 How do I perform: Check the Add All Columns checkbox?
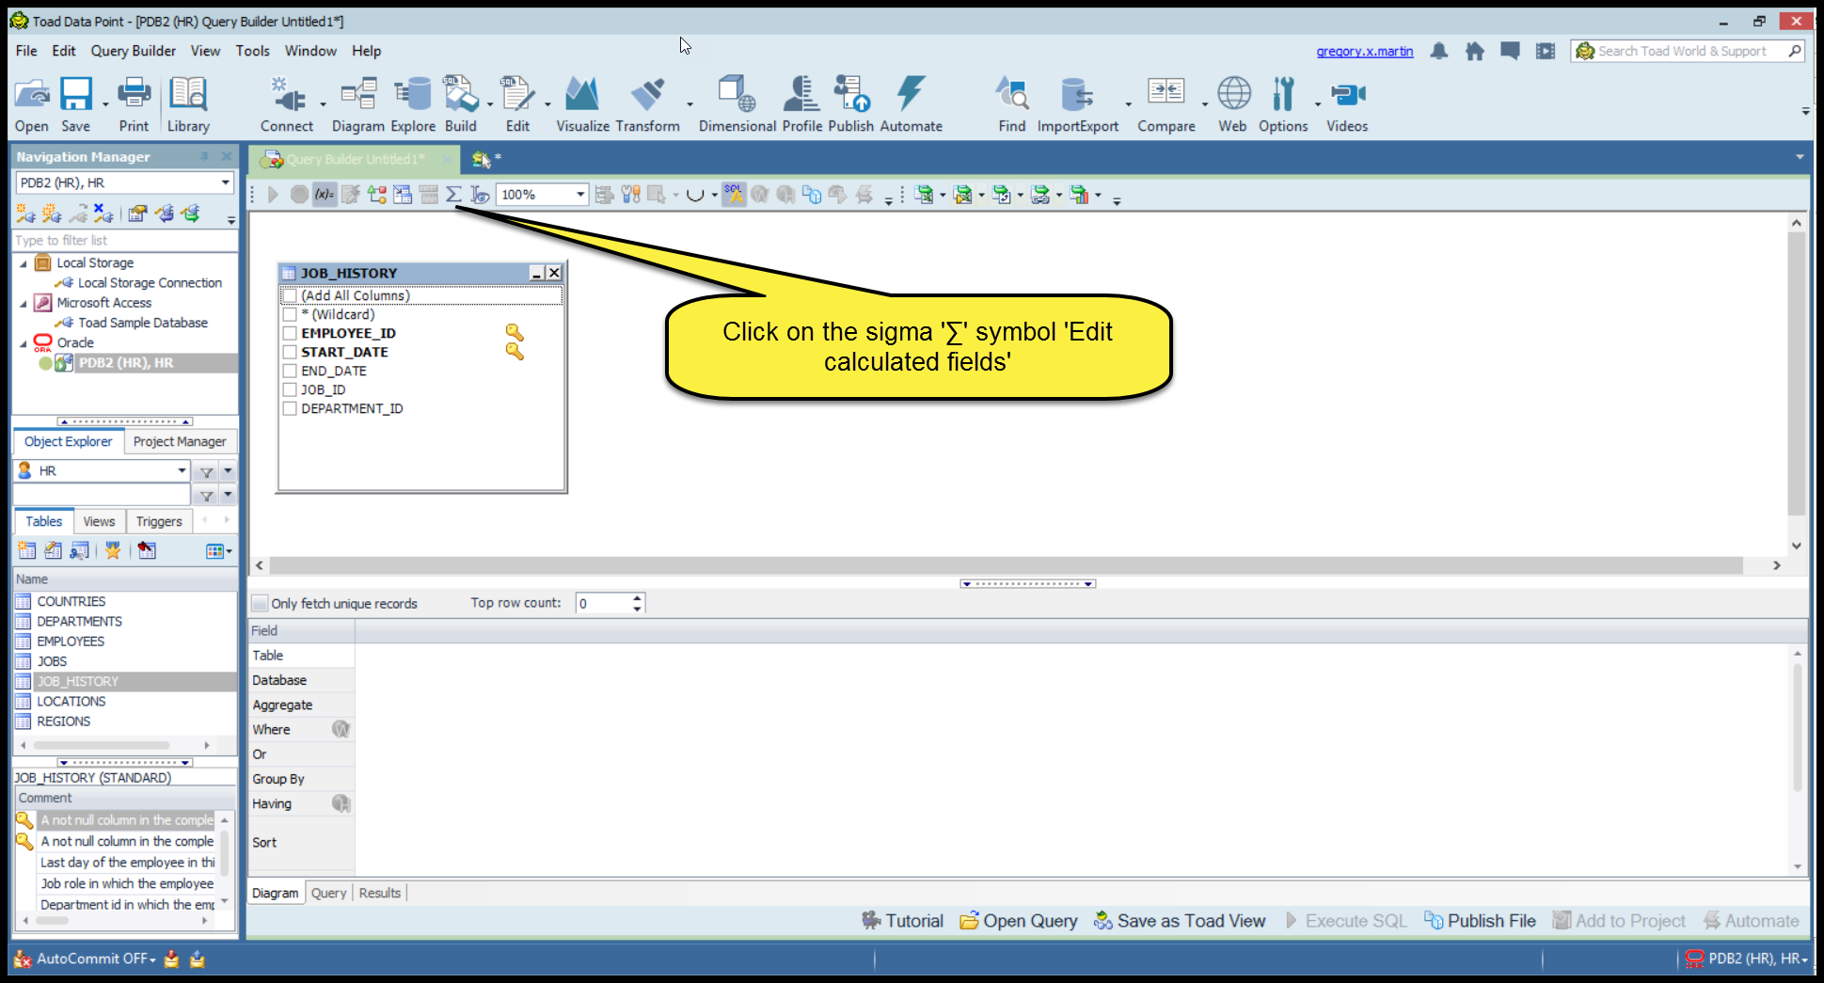click(x=290, y=295)
